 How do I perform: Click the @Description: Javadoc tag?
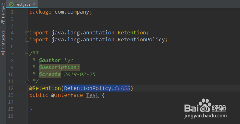coord(59,67)
